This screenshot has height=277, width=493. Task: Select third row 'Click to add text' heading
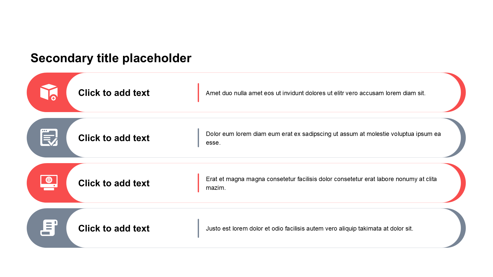pyautogui.click(x=114, y=183)
